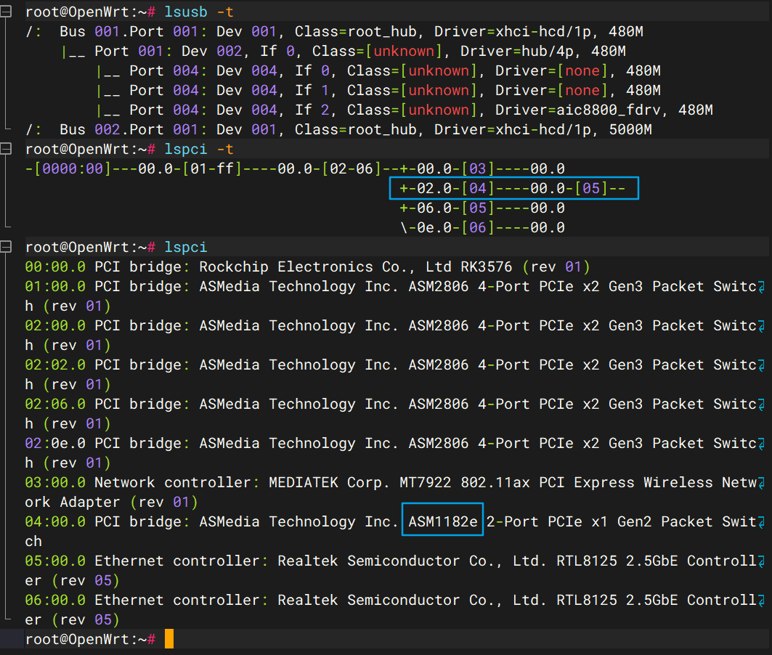This screenshot has width=772, height=655.
Task: Click the '02:06.0' PCI address
Action: (55, 404)
